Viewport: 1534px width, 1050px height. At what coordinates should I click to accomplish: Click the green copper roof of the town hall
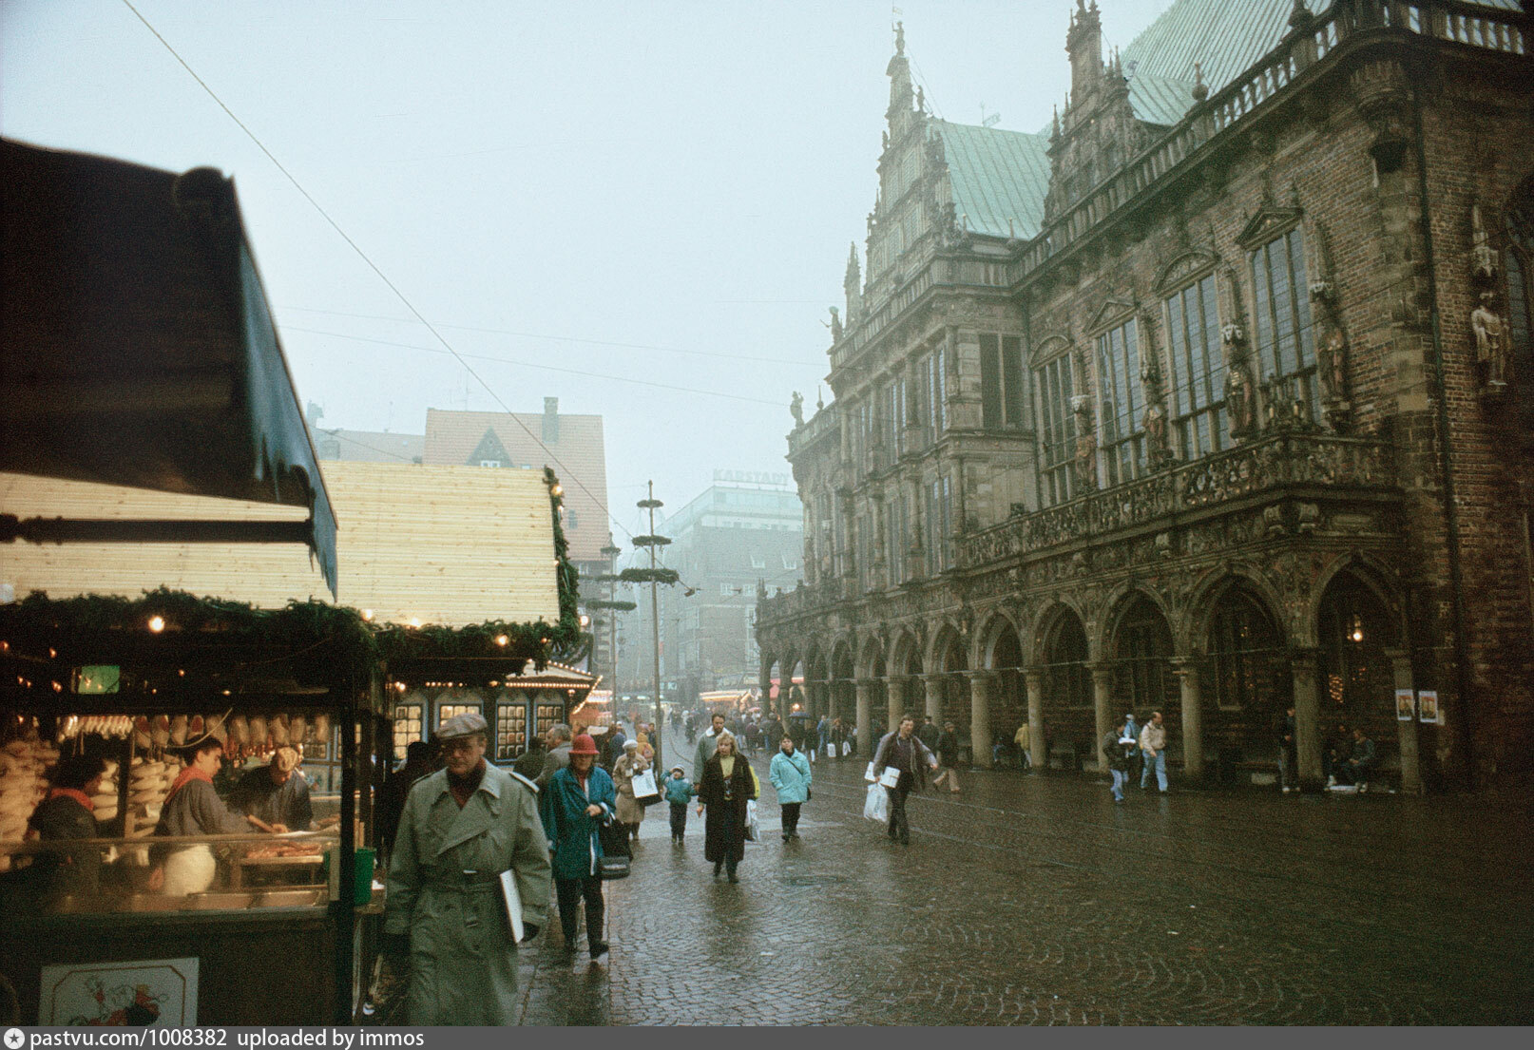coord(993,178)
